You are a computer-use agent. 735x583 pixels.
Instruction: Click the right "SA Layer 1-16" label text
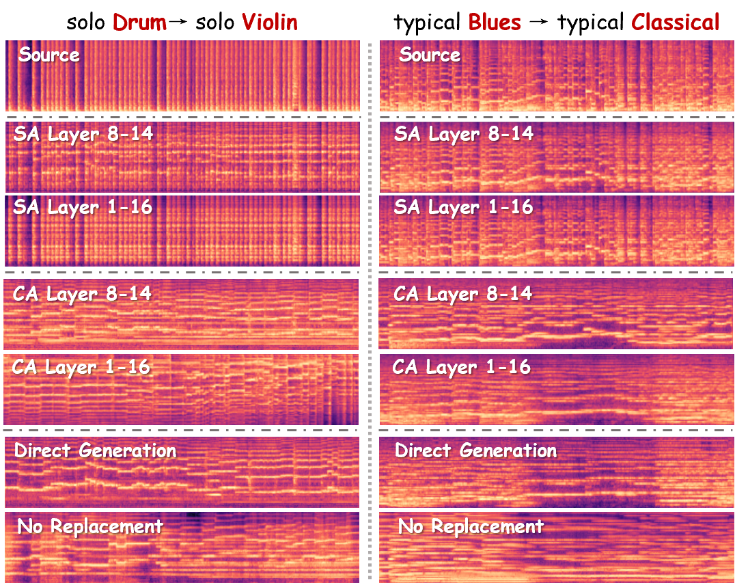coord(463,207)
